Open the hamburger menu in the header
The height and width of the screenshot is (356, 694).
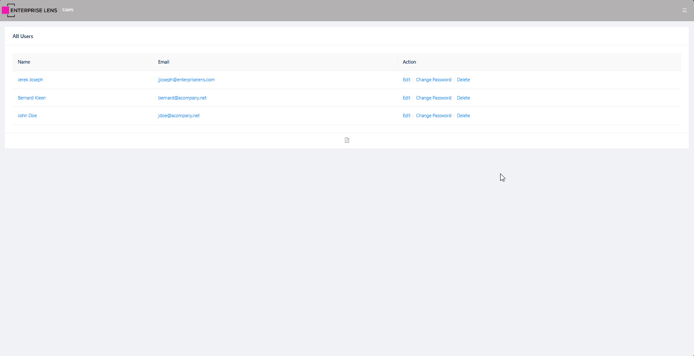pos(684,10)
